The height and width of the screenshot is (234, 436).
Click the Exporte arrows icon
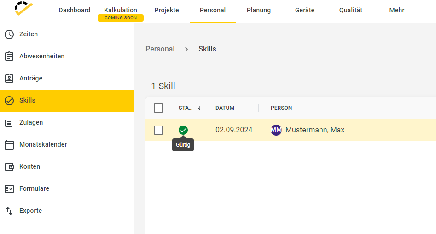tap(9, 211)
